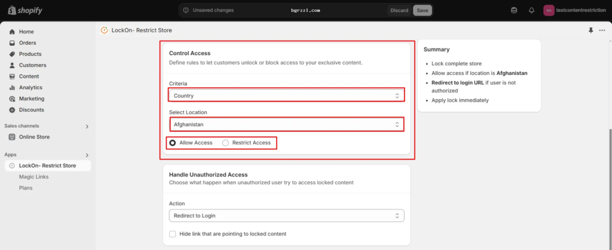Discard the unsaved changes
The height and width of the screenshot is (250, 612).
click(x=399, y=10)
